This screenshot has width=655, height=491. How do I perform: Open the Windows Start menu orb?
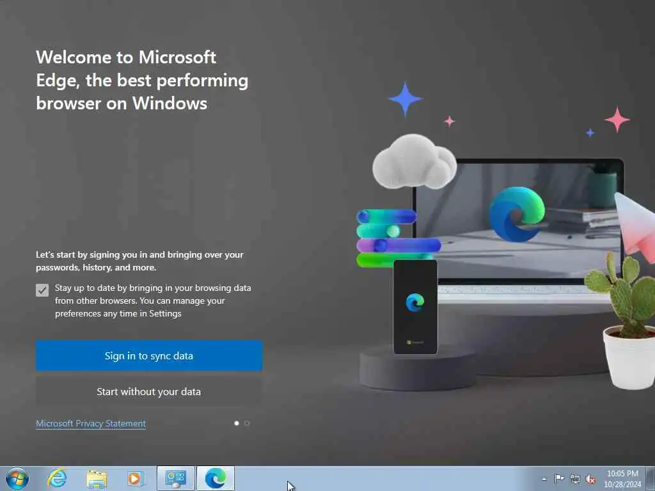17,478
